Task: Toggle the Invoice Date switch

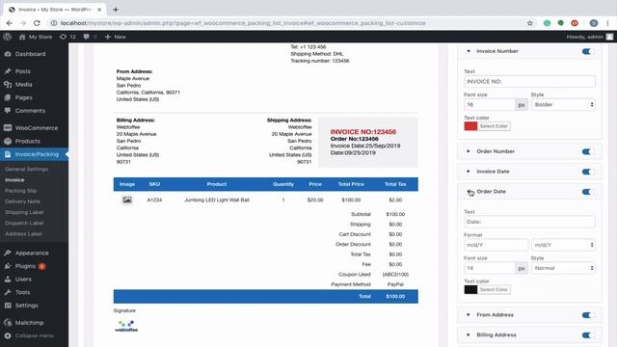Action: click(586, 172)
